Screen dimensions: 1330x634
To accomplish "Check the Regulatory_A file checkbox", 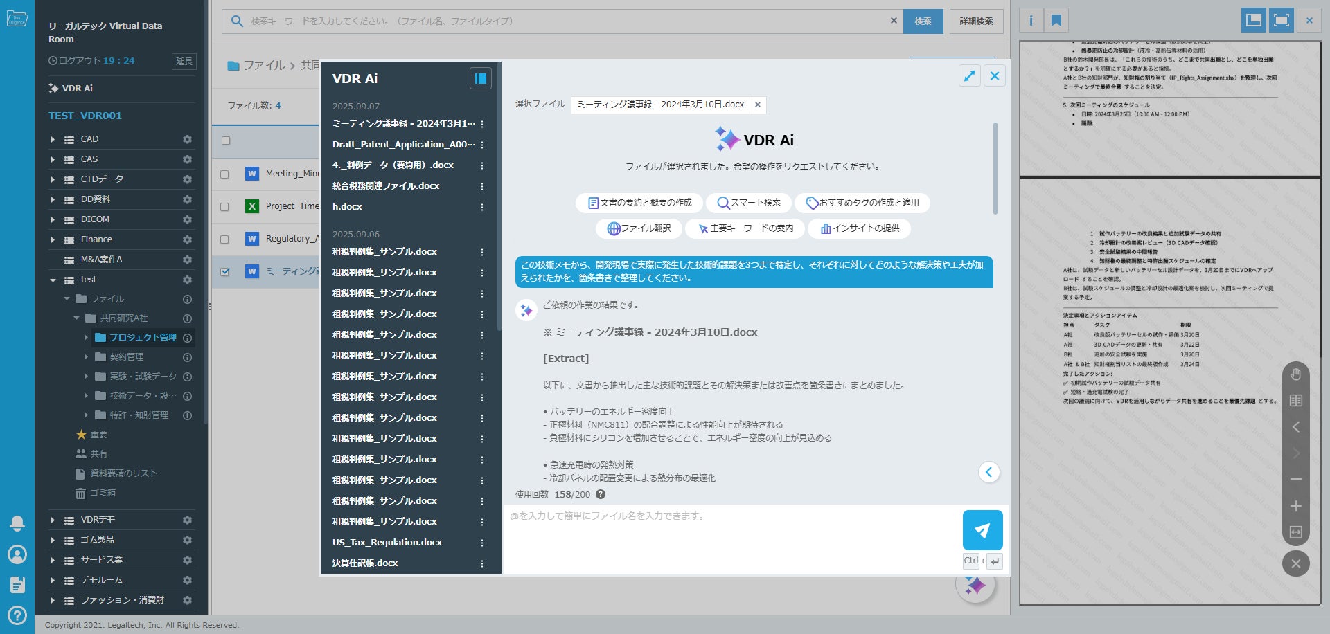I will [x=224, y=239].
